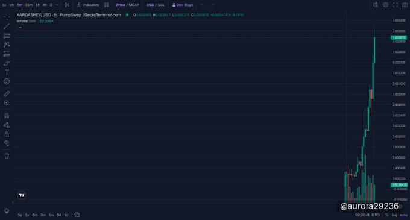Toggle magnet mode
The image size is (410, 220).
(7, 116)
